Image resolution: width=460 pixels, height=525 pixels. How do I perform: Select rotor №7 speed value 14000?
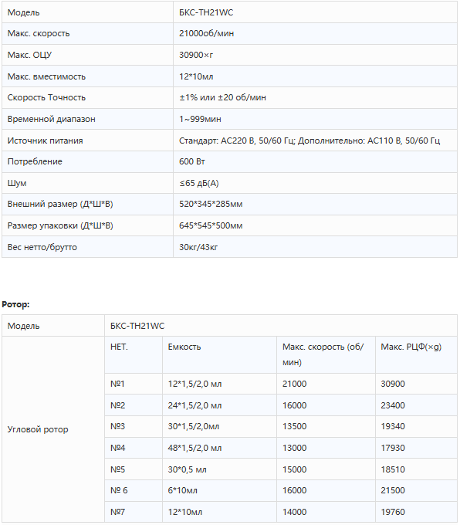[x=294, y=512]
